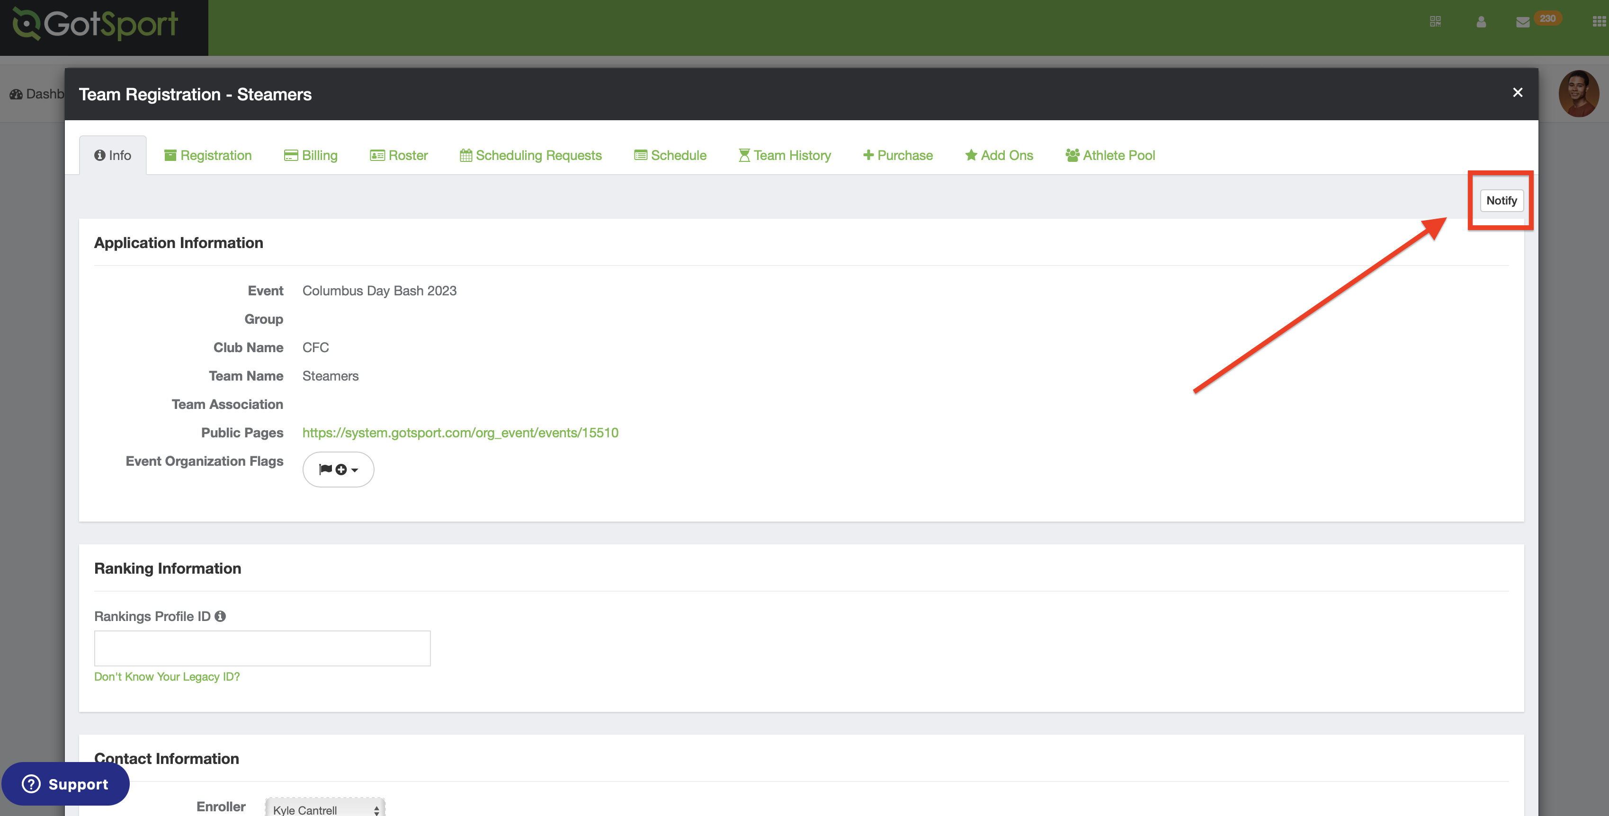Open the Support help button
Screen dimensions: 1609x816
66,784
